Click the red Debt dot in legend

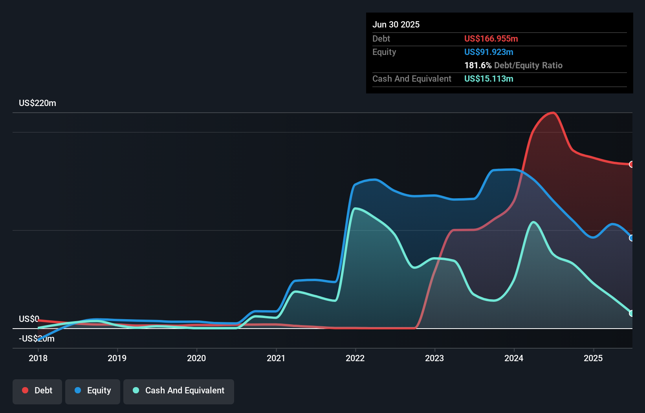(25, 390)
